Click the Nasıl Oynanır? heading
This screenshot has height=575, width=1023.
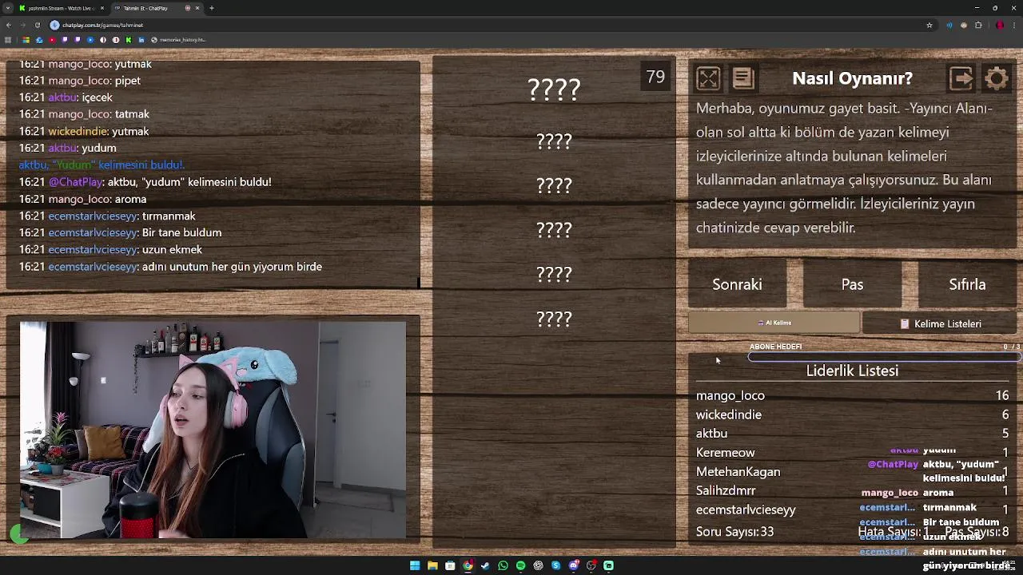tap(852, 78)
